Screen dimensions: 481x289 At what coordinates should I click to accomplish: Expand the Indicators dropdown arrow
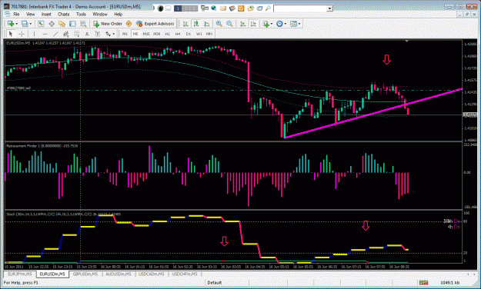click(272, 24)
